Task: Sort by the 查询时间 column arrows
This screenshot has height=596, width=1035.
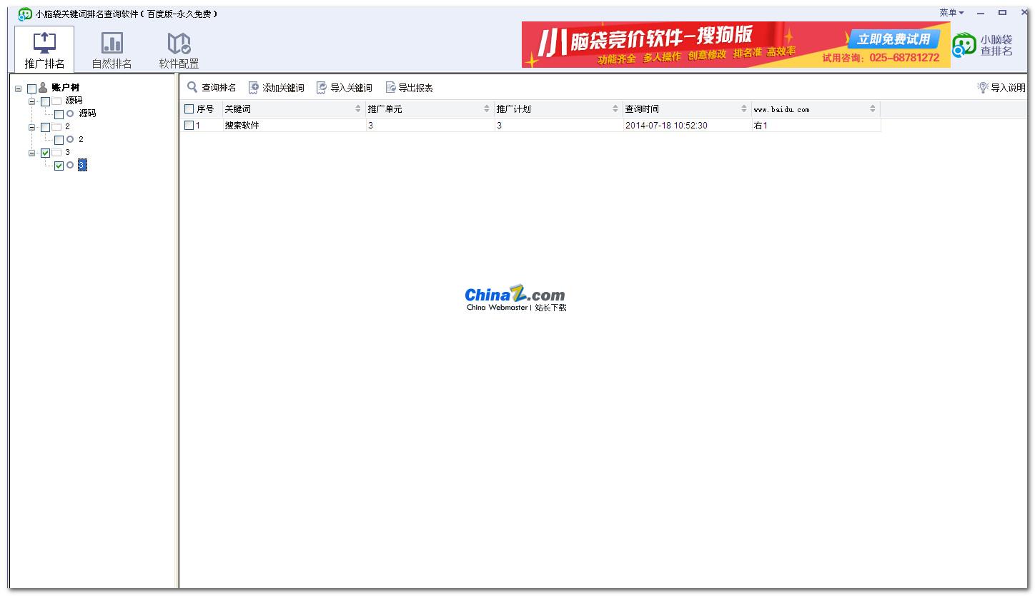Action: [x=744, y=109]
